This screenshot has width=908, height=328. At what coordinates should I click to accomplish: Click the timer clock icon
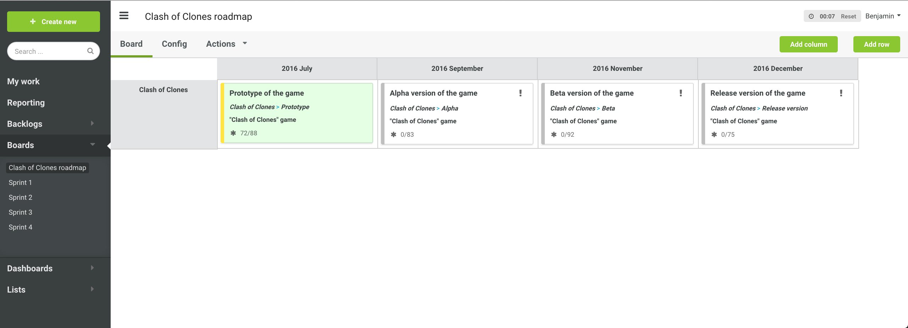click(811, 16)
